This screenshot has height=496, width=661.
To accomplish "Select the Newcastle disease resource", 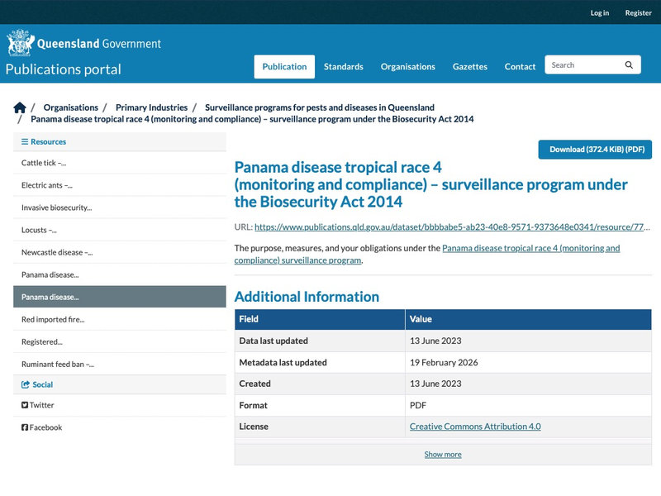I will [120, 252].
